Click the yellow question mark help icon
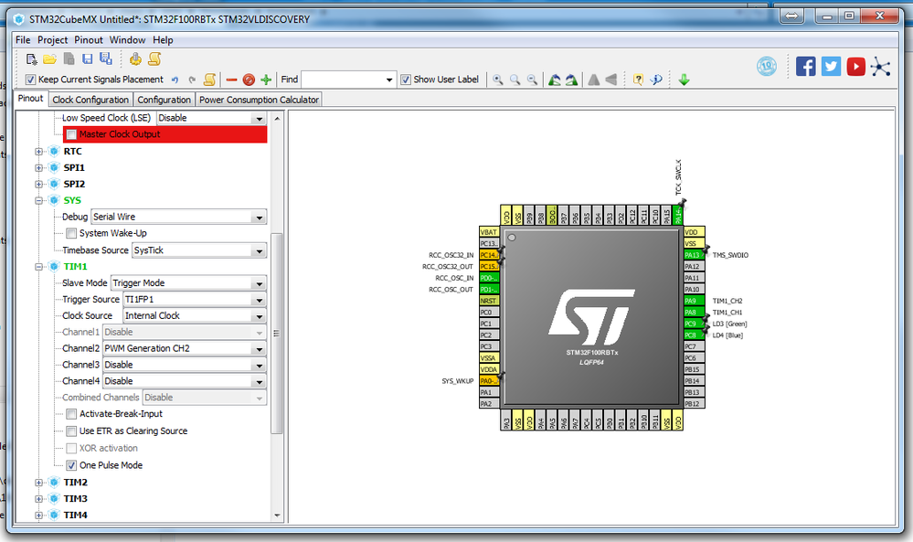The height and width of the screenshot is (542, 913). (x=638, y=80)
